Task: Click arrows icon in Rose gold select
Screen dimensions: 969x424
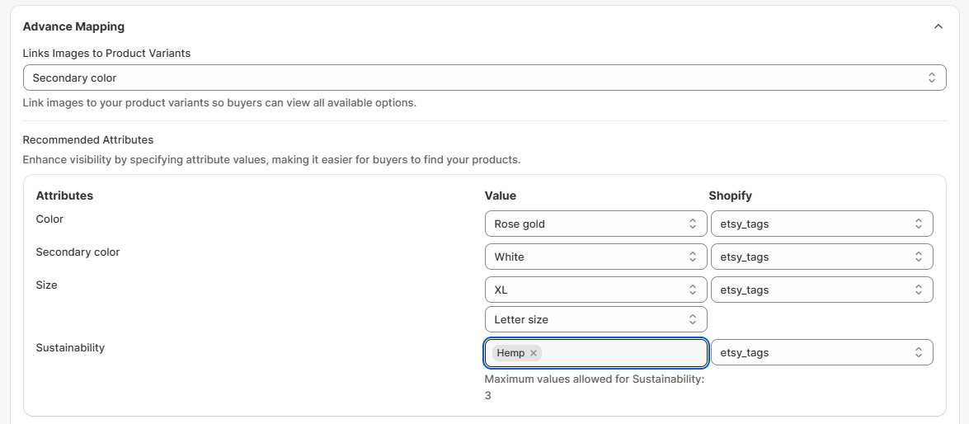Action: coord(693,224)
